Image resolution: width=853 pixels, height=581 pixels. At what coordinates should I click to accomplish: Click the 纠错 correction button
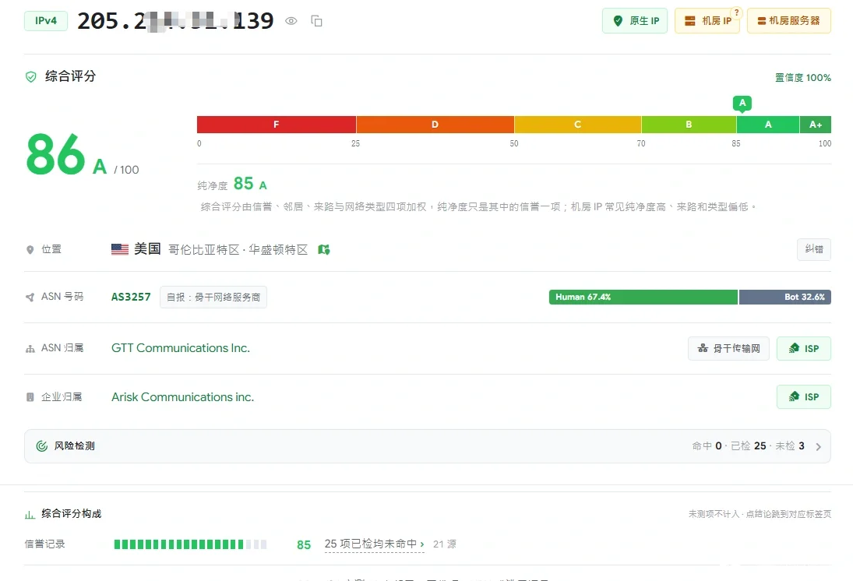(814, 249)
